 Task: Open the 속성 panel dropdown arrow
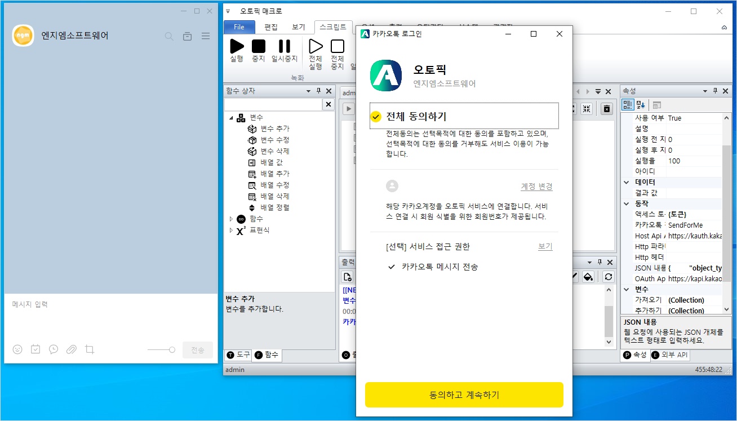pyautogui.click(x=705, y=91)
